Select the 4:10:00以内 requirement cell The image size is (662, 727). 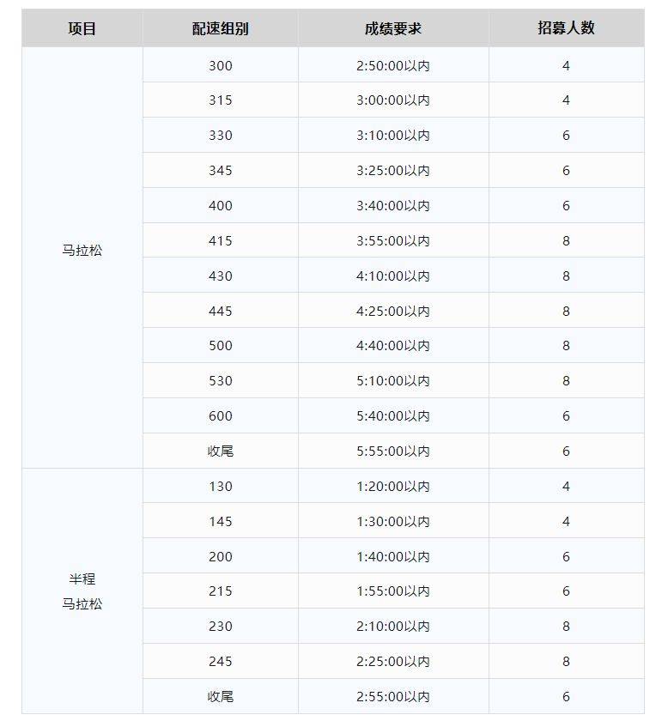point(393,276)
